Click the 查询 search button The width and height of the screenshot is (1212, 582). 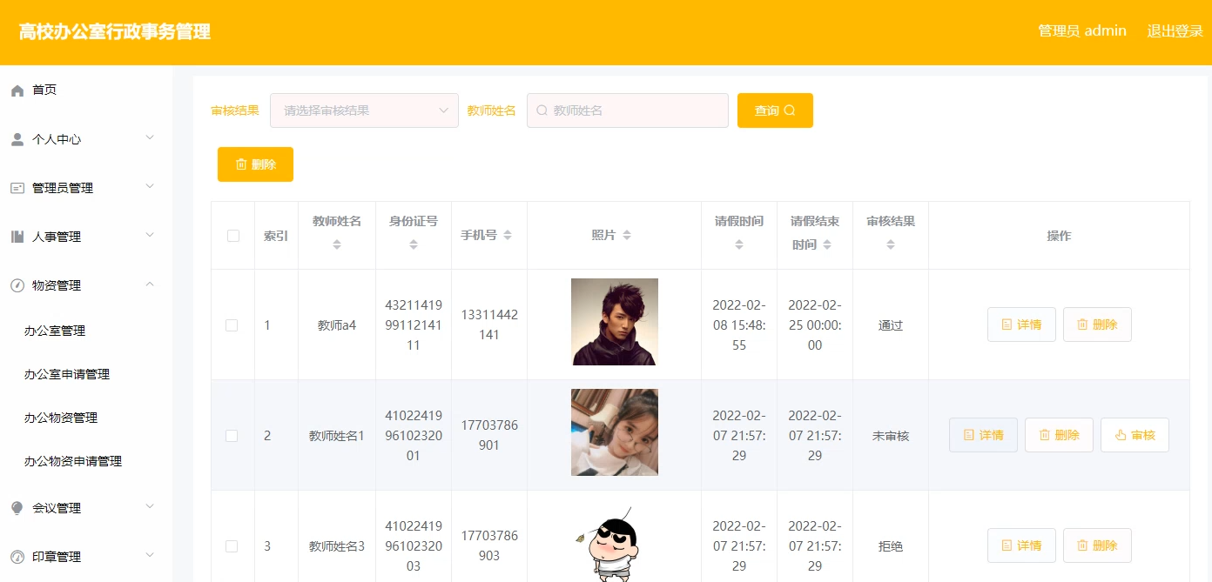coord(775,110)
